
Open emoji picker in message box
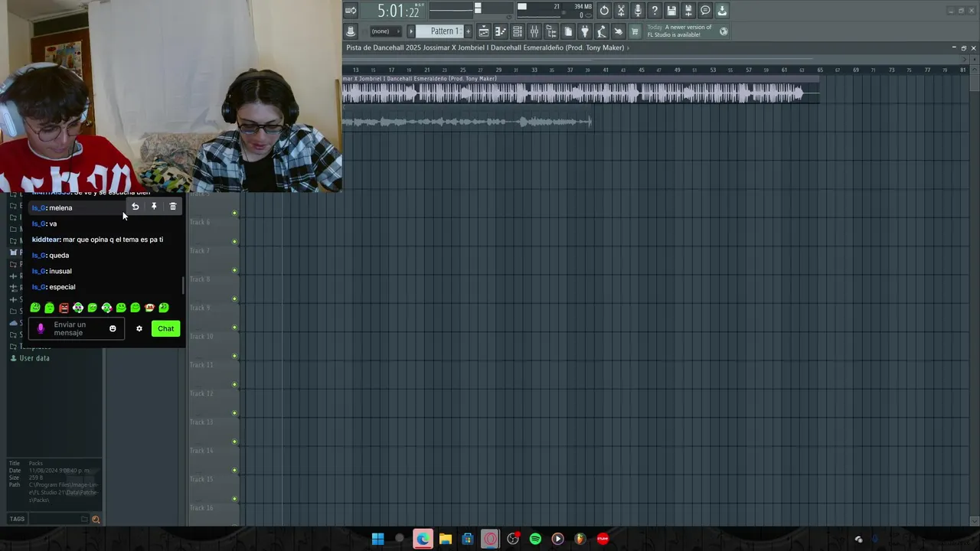click(x=113, y=328)
